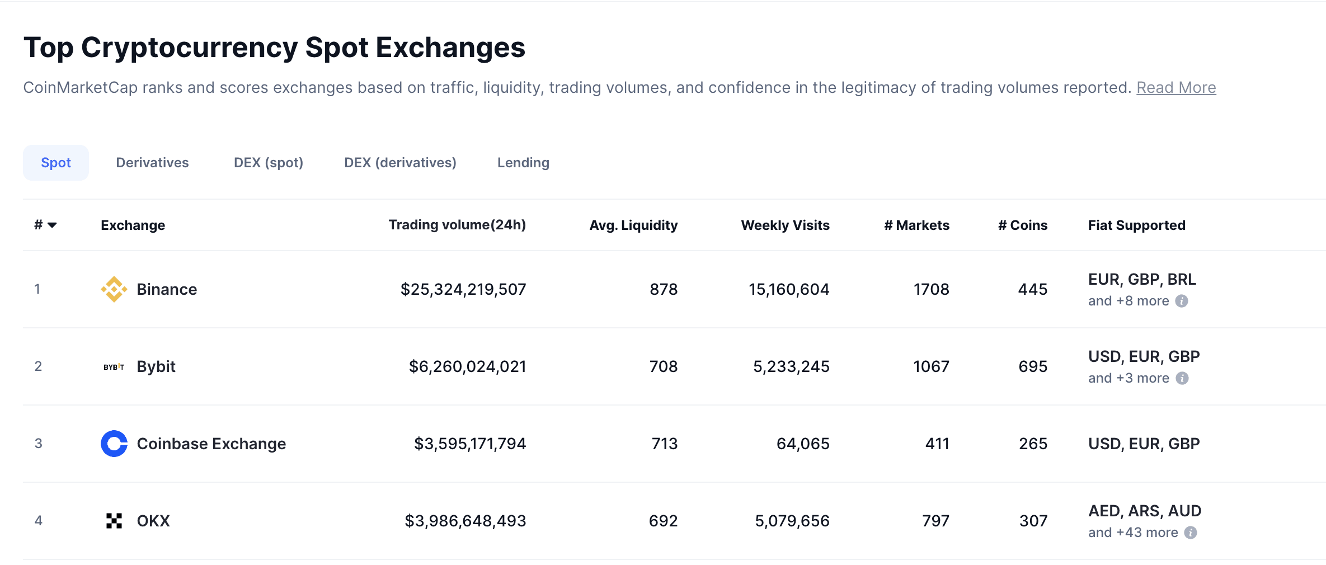The width and height of the screenshot is (1326, 565).
Task: Click 'and +43 more' under OKX fiat
Action: [x=1133, y=533]
